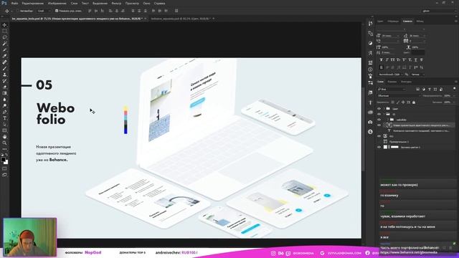The image size is (459, 258).
Task: Select the Magic Wand tool
Action: [4, 44]
